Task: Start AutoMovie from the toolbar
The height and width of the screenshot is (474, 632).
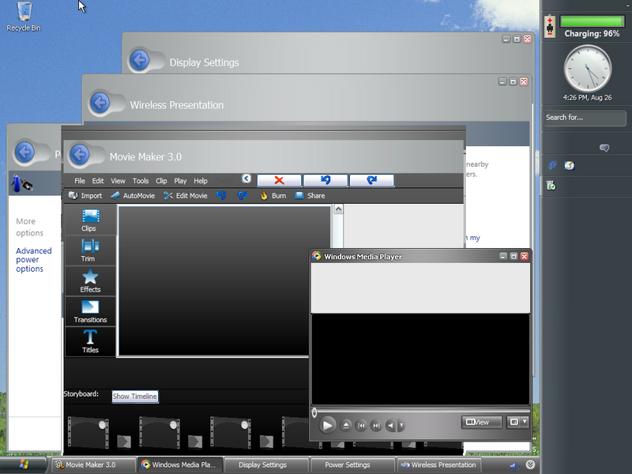Action: [133, 195]
